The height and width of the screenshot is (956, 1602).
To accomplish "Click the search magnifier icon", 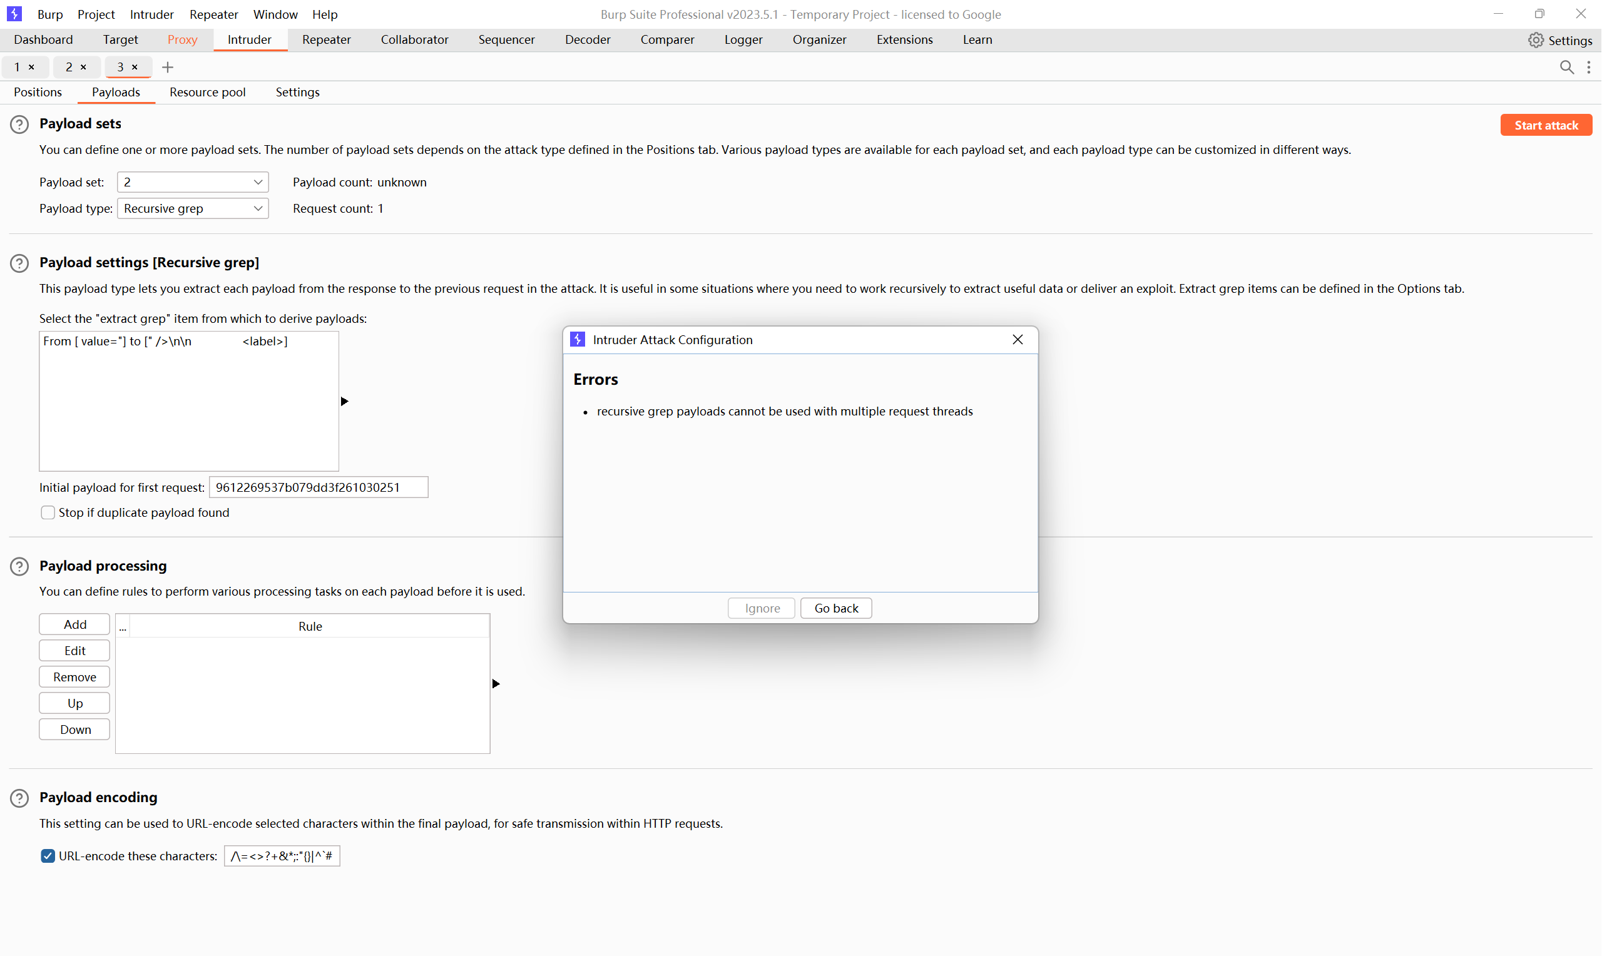I will 1566,67.
